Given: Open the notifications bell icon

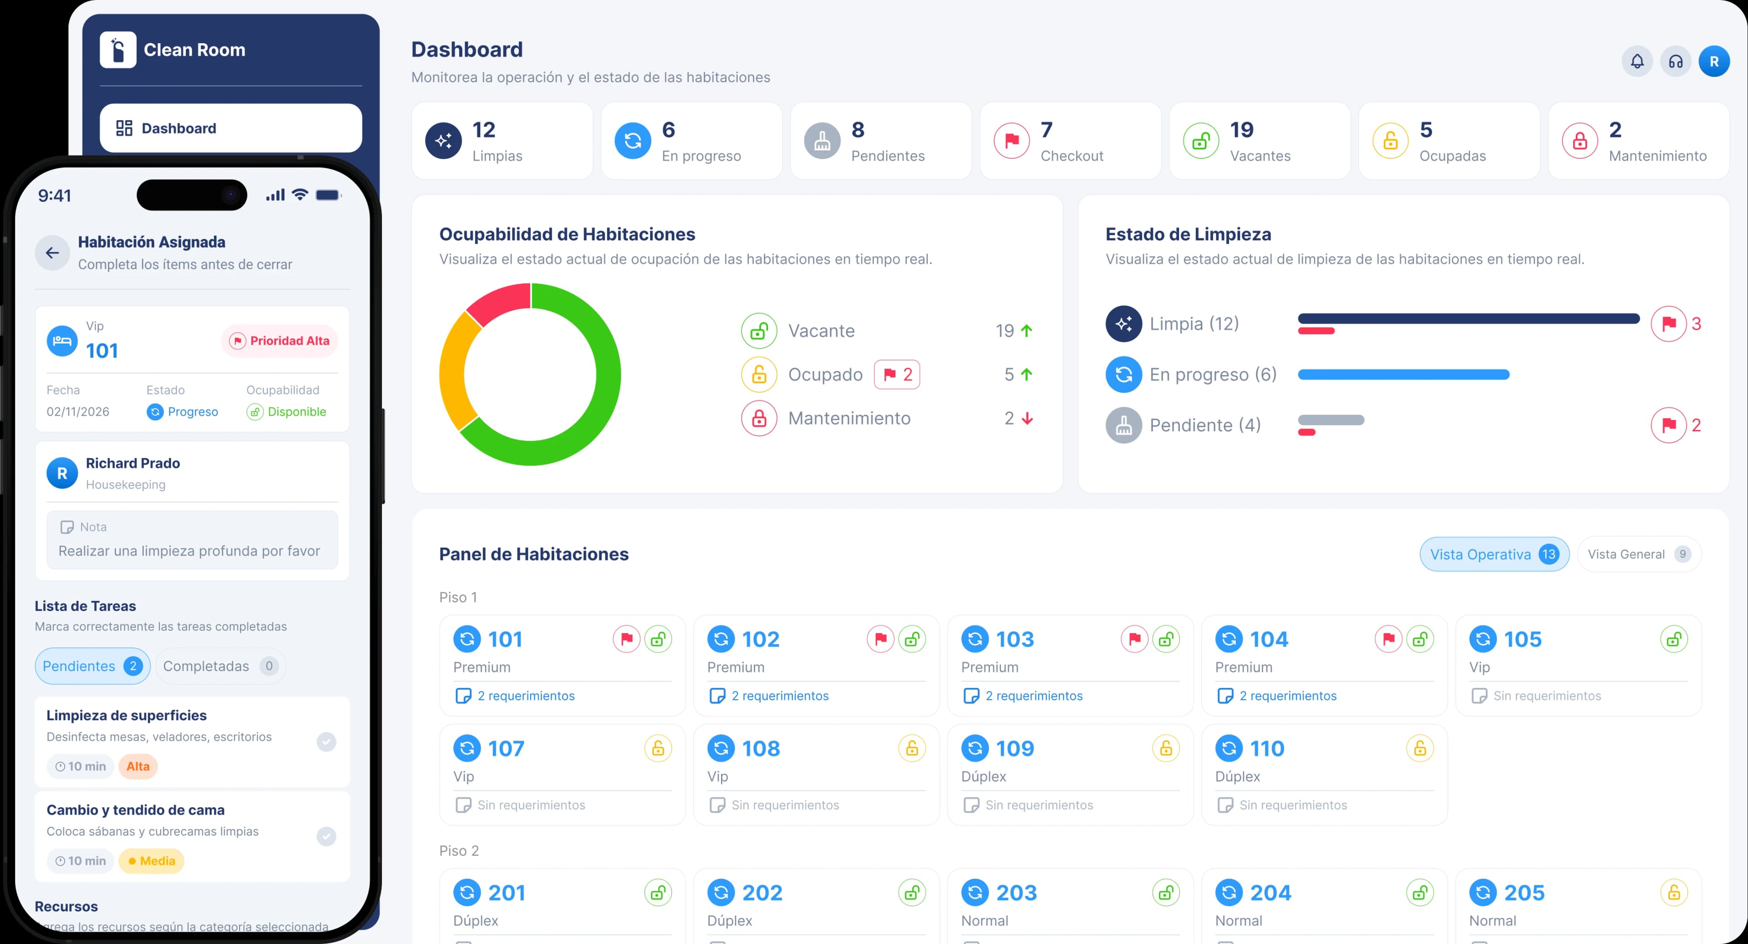Looking at the screenshot, I should coord(1637,62).
